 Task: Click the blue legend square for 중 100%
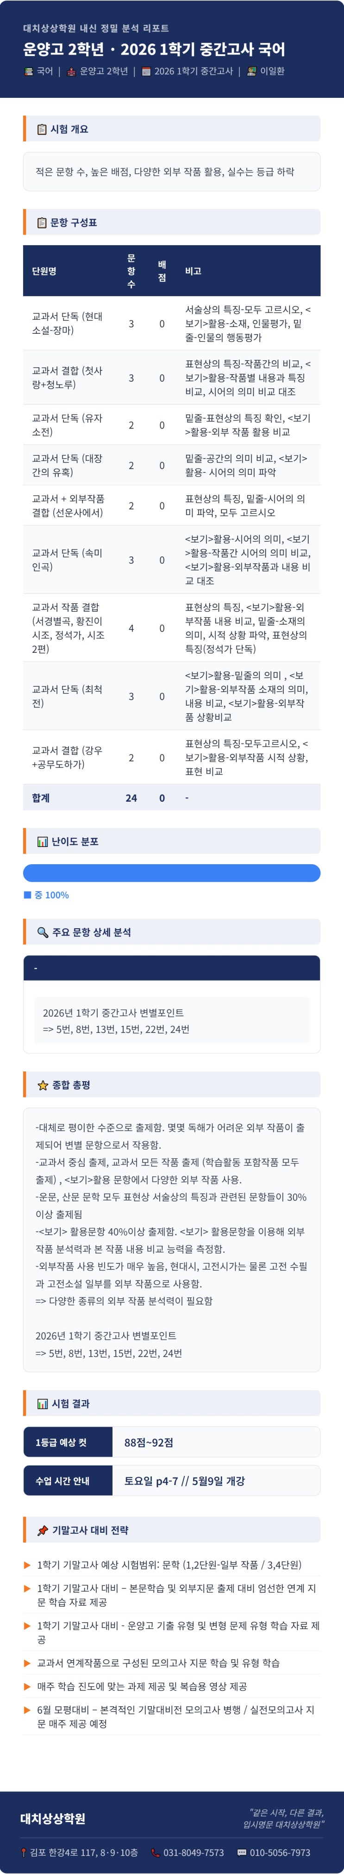point(28,895)
